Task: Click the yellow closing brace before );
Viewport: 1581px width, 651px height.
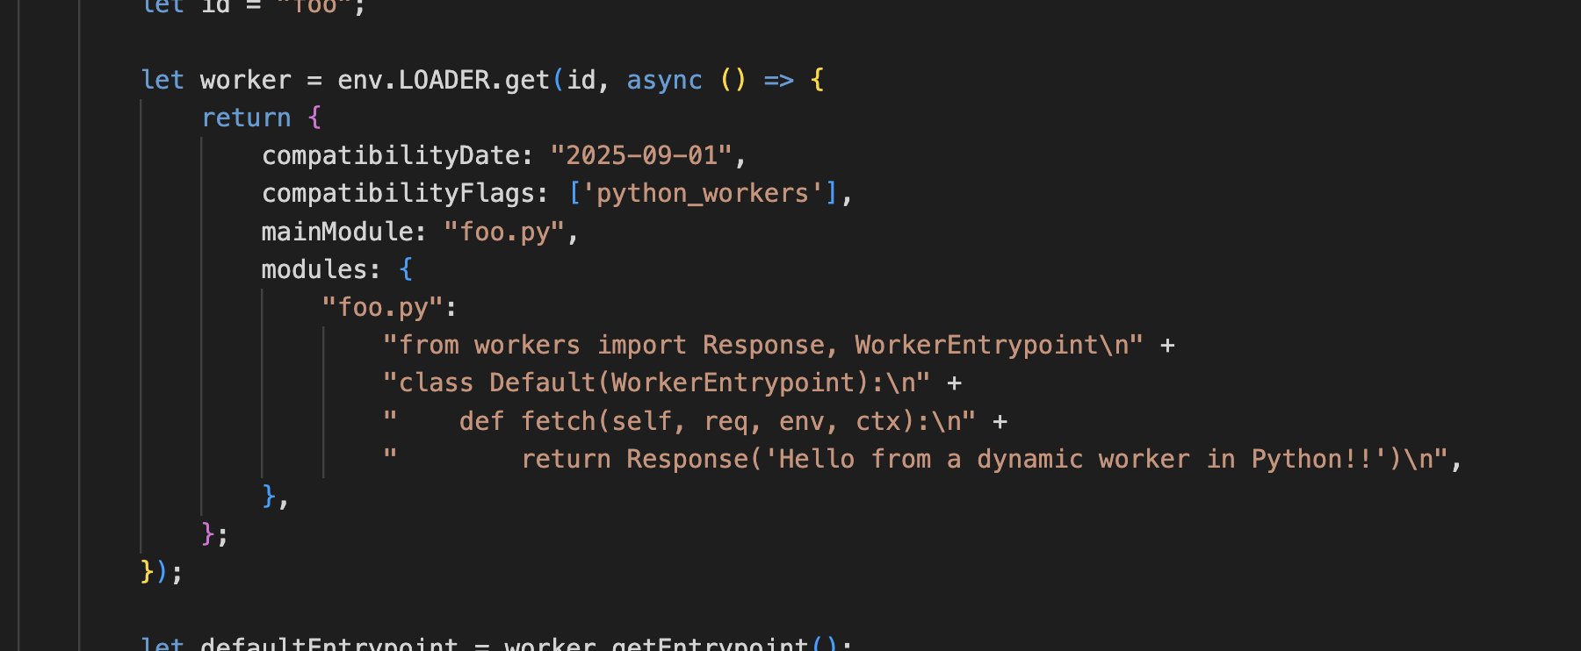Action: pos(148,572)
